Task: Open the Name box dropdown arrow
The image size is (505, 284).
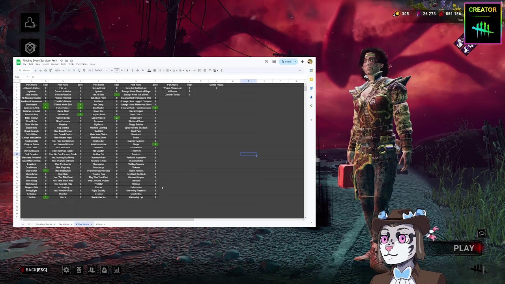Action: [x=27, y=77]
